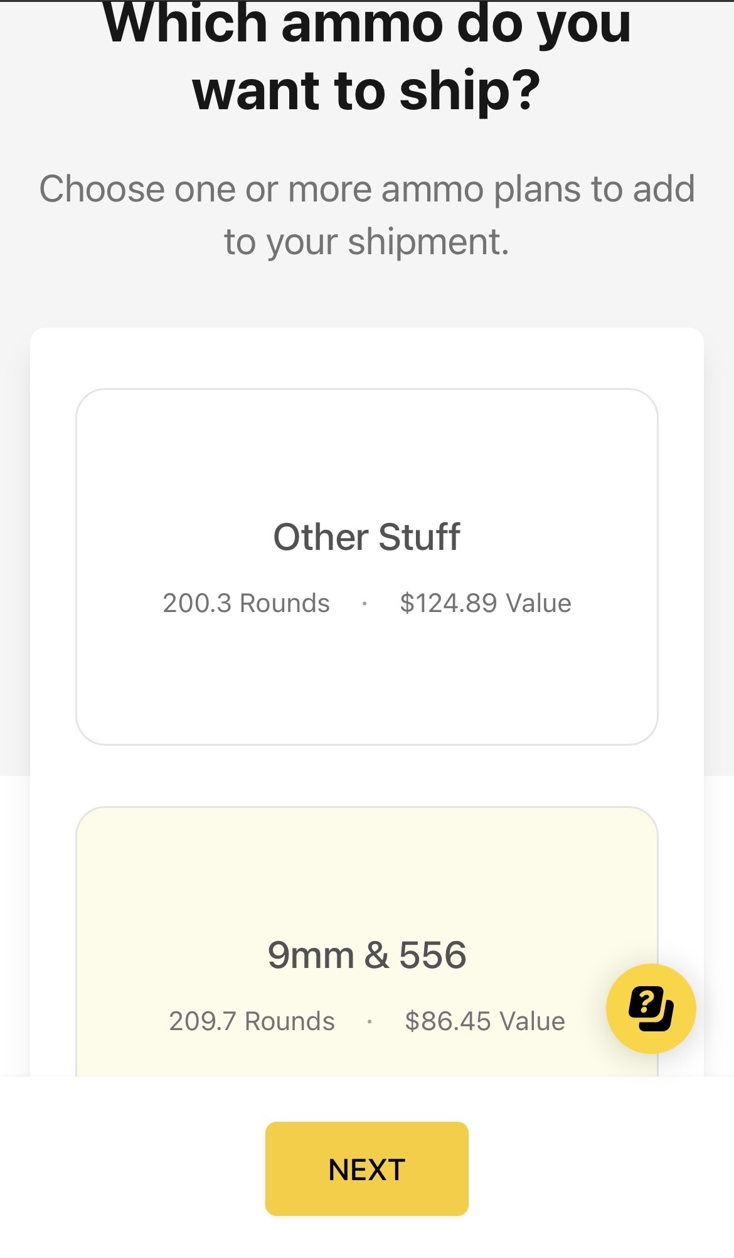Image resolution: width=734 pixels, height=1258 pixels.
Task: Select the Other Stuff ammo plan
Action: [366, 566]
